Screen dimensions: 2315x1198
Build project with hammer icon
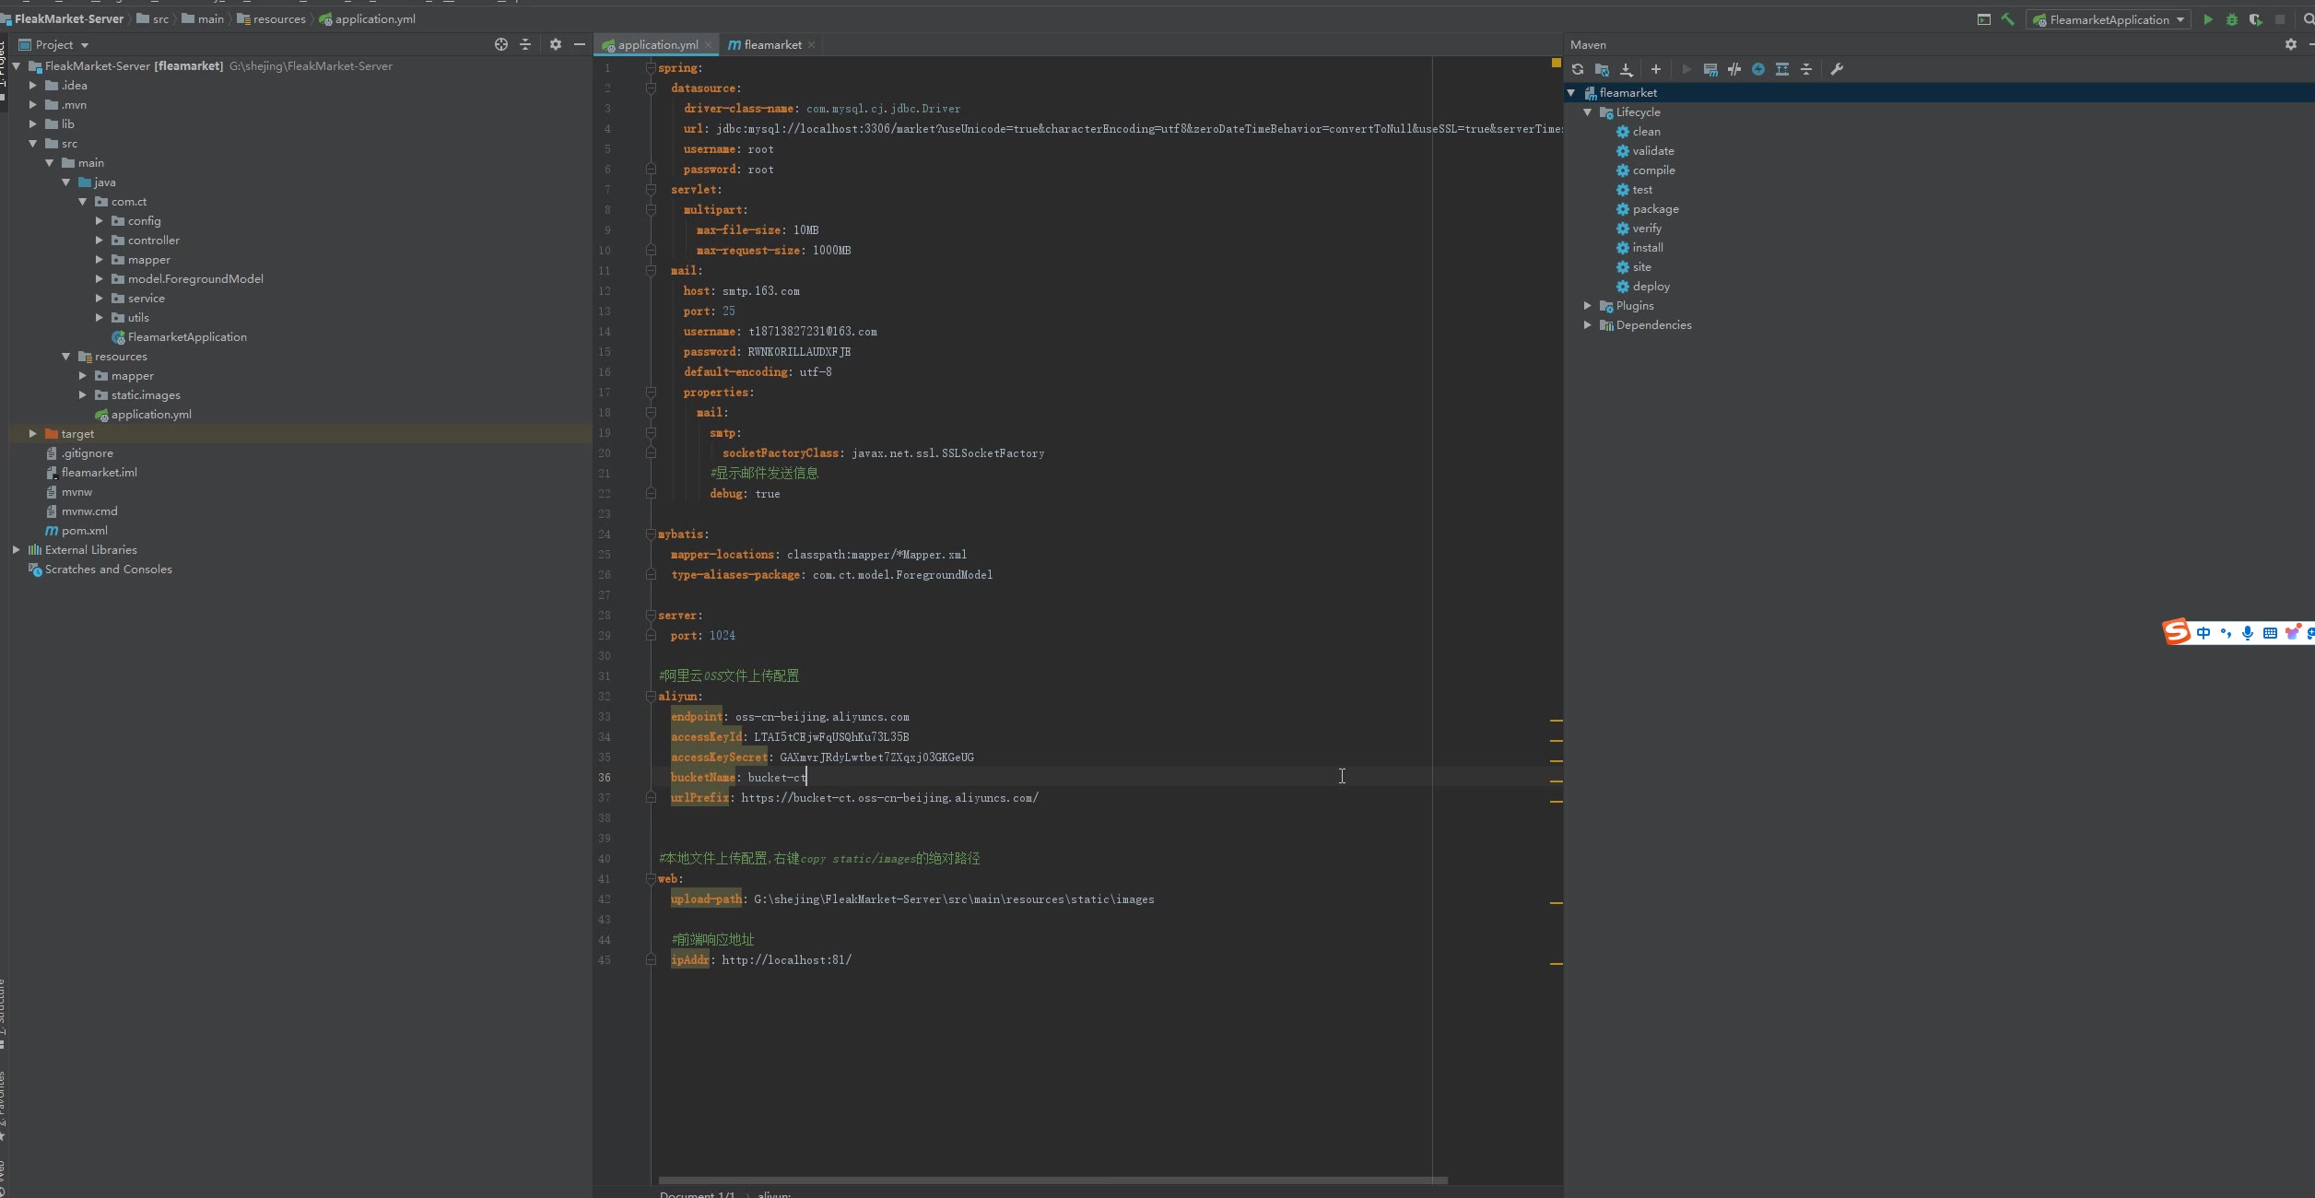point(2008,19)
